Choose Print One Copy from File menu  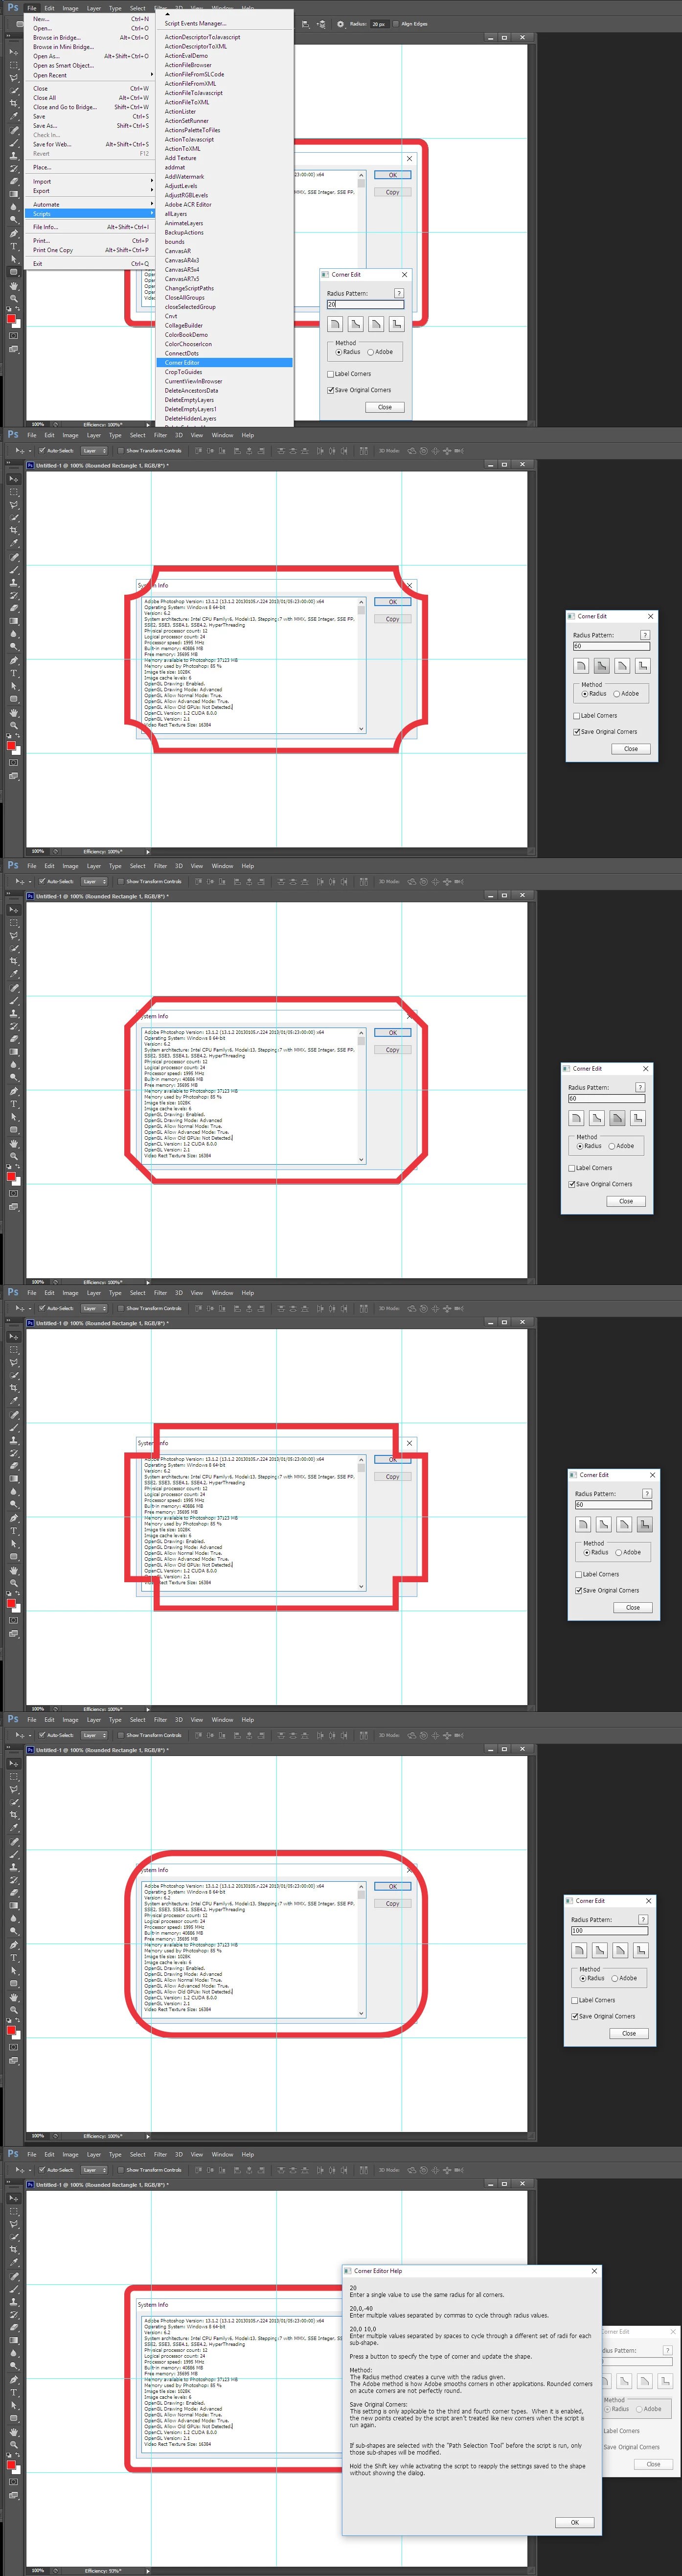[90, 250]
